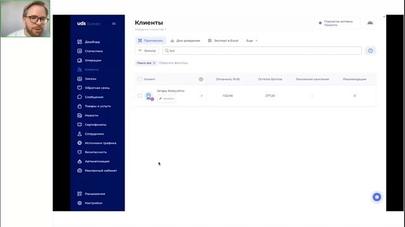Click the Sergey Kostyuzhov name
405x227 pixels.
point(171,91)
